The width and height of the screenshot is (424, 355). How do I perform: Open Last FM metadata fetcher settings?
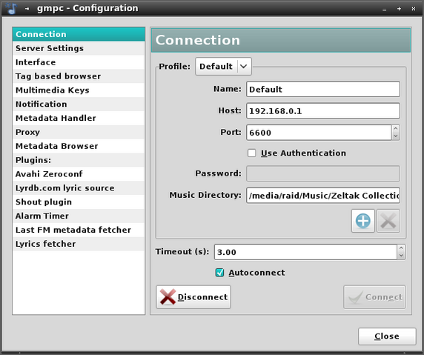pos(79,230)
